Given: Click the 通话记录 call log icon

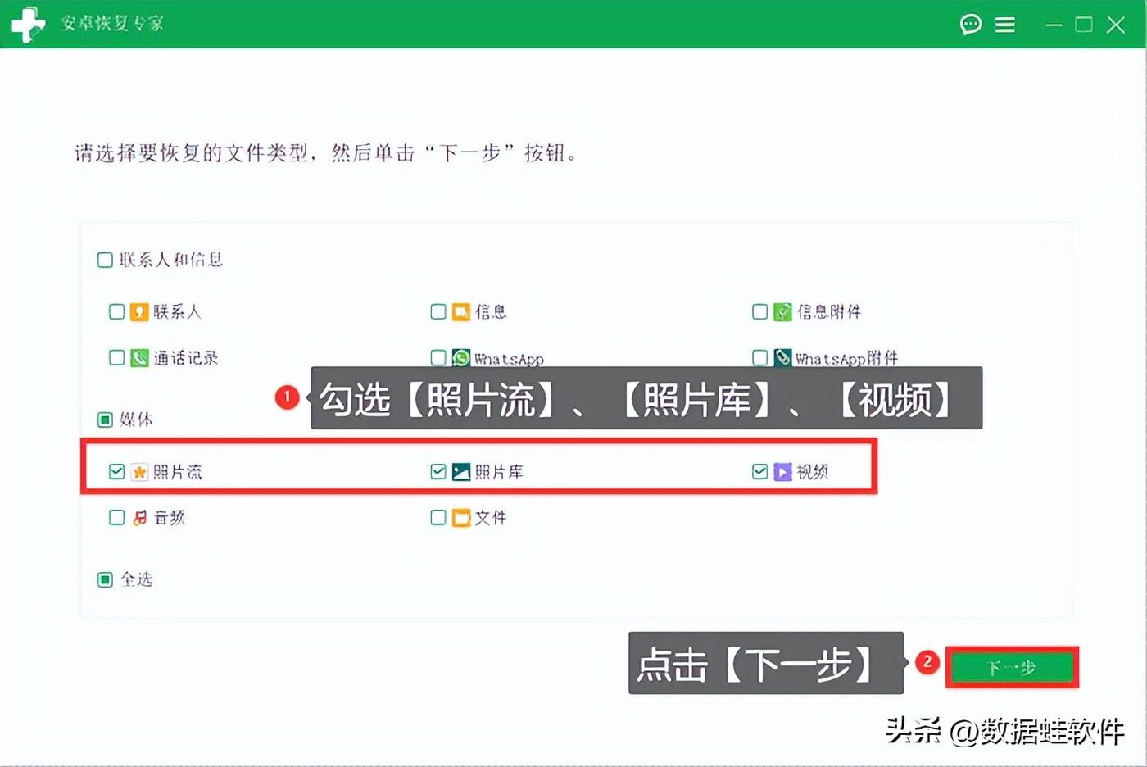Looking at the screenshot, I should coord(139,358).
